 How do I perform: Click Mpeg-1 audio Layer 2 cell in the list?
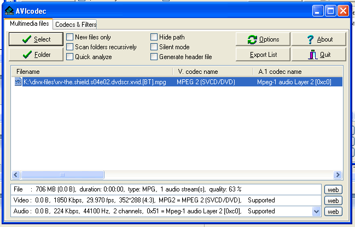pos(294,82)
